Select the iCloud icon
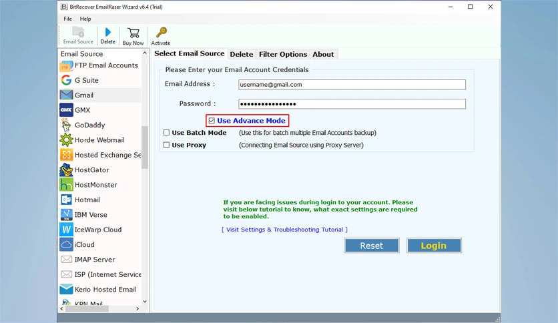This screenshot has height=323, width=558. pos(66,245)
